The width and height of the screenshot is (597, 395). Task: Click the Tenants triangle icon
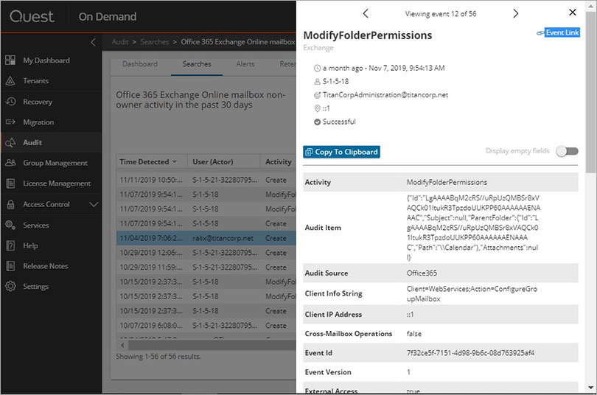(x=10, y=80)
